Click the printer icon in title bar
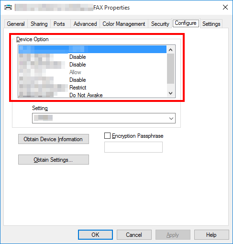Viewport: 233px width, 244px height. 8,7
